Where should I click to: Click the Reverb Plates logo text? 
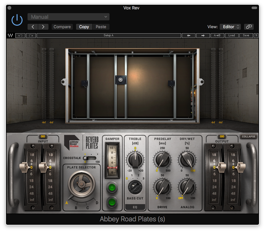[92, 143]
